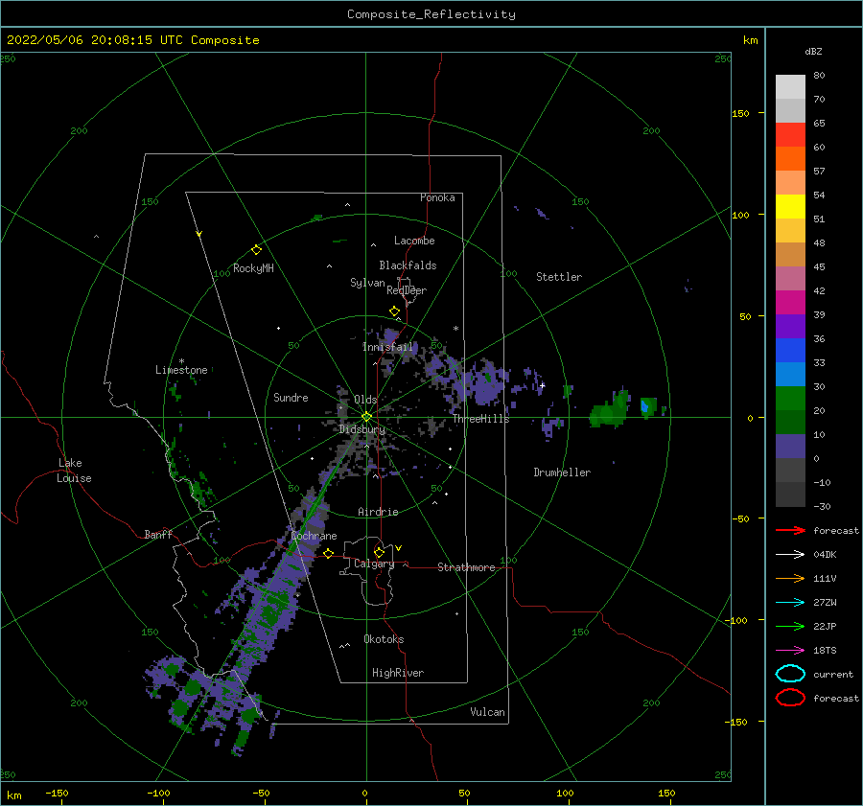Click the red forecast ellipse icon
This screenshot has width=863, height=806.
[790, 698]
